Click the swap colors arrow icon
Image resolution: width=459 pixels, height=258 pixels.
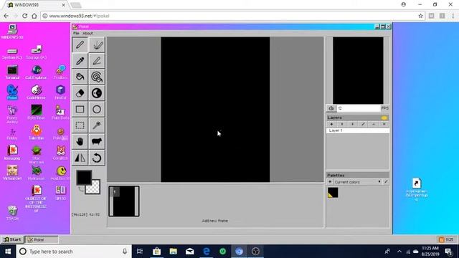click(x=81, y=189)
